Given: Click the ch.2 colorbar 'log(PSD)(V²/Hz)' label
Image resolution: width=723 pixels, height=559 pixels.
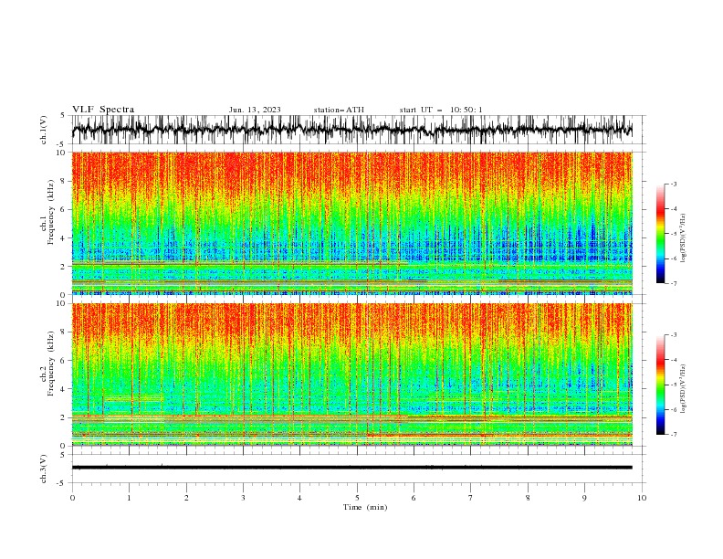Looking at the screenshot, I should click(x=684, y=388).
